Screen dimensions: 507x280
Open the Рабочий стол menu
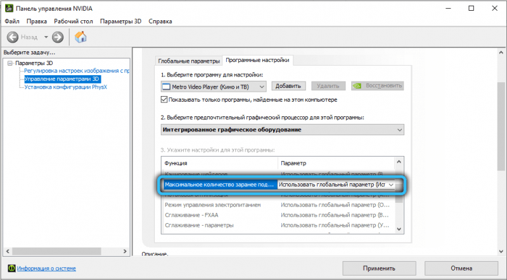coord(74,21)
